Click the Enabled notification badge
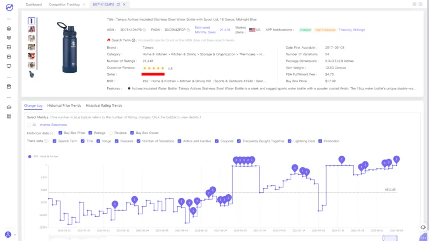The height and width of the screenshot is (241, 429). pos(305,30)
